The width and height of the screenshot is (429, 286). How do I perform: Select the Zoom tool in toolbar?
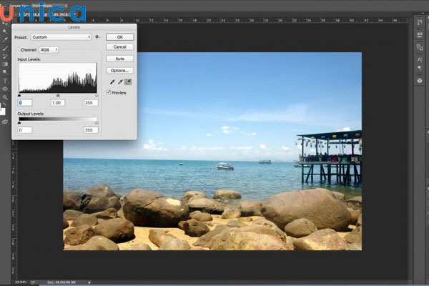(x=5, y=97)
